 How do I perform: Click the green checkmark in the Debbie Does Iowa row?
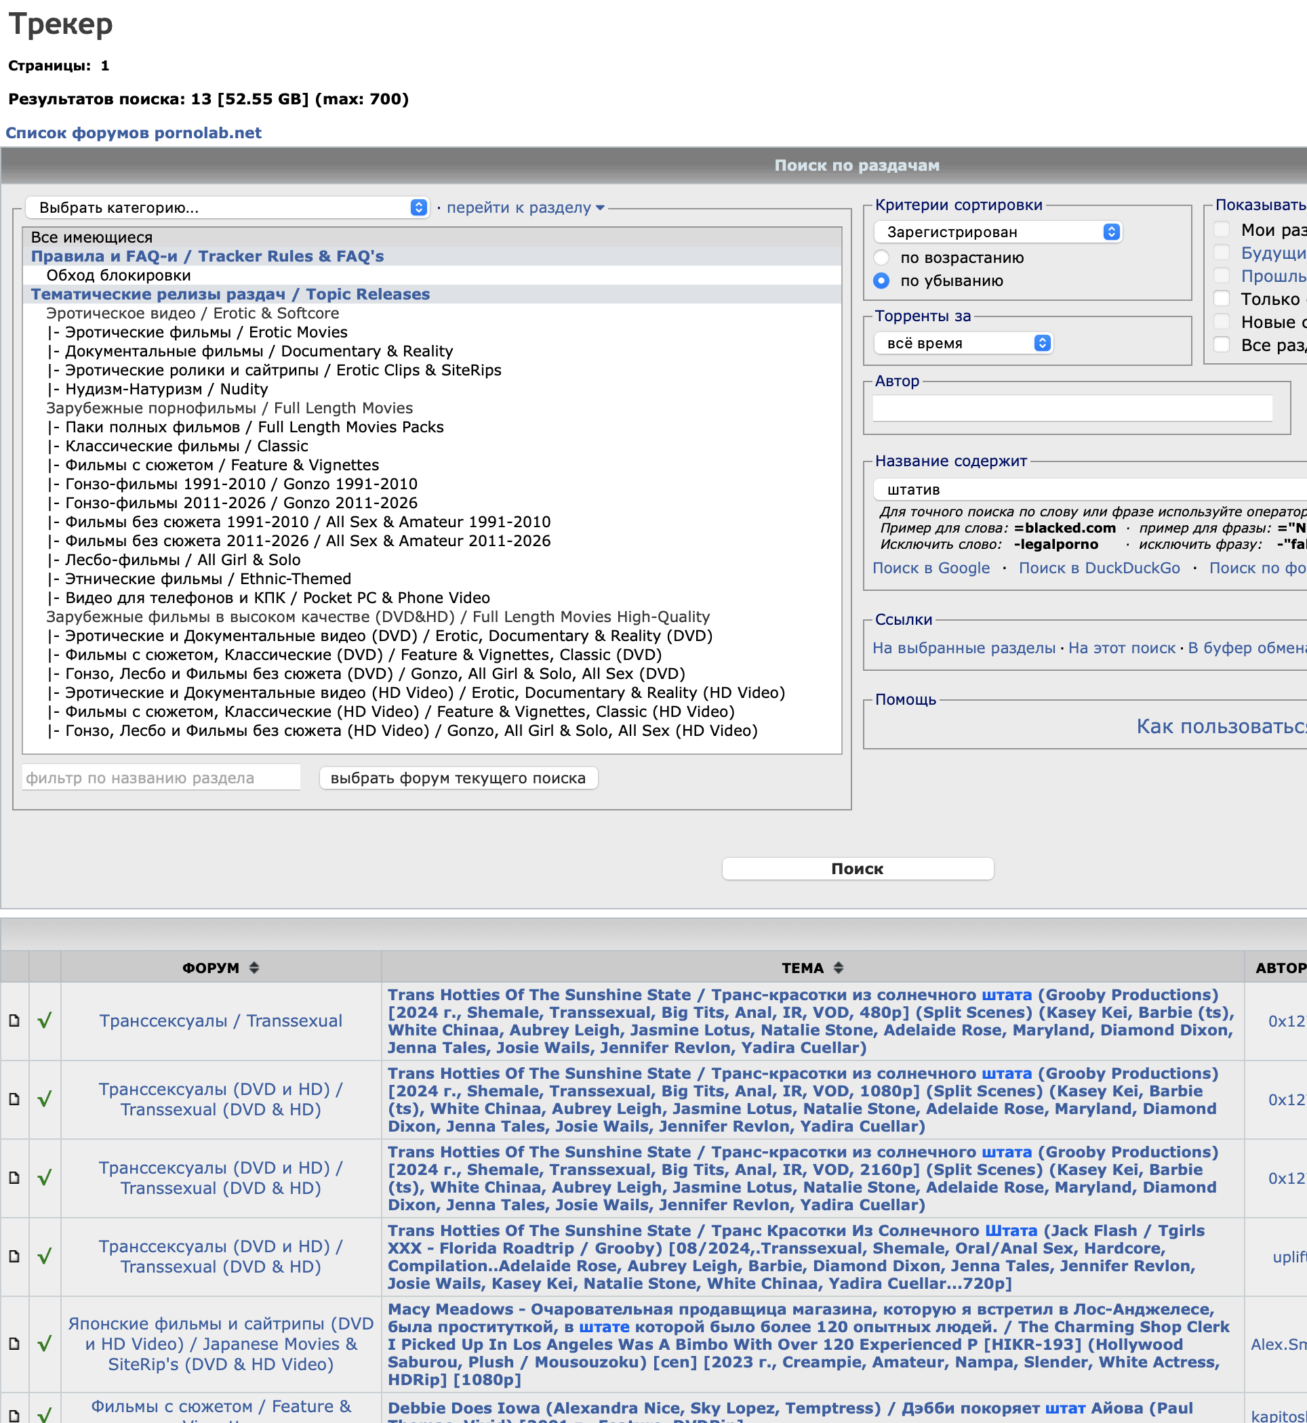click(45, 1414)
